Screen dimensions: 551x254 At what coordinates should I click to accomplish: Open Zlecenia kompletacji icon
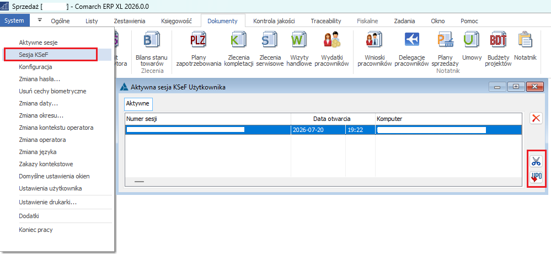[x=238, y=40]
